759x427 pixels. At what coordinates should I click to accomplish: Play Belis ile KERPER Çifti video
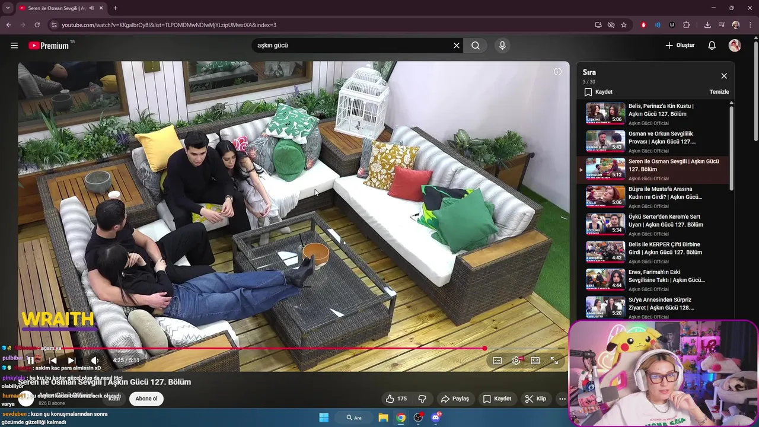[x=652, y=252]
